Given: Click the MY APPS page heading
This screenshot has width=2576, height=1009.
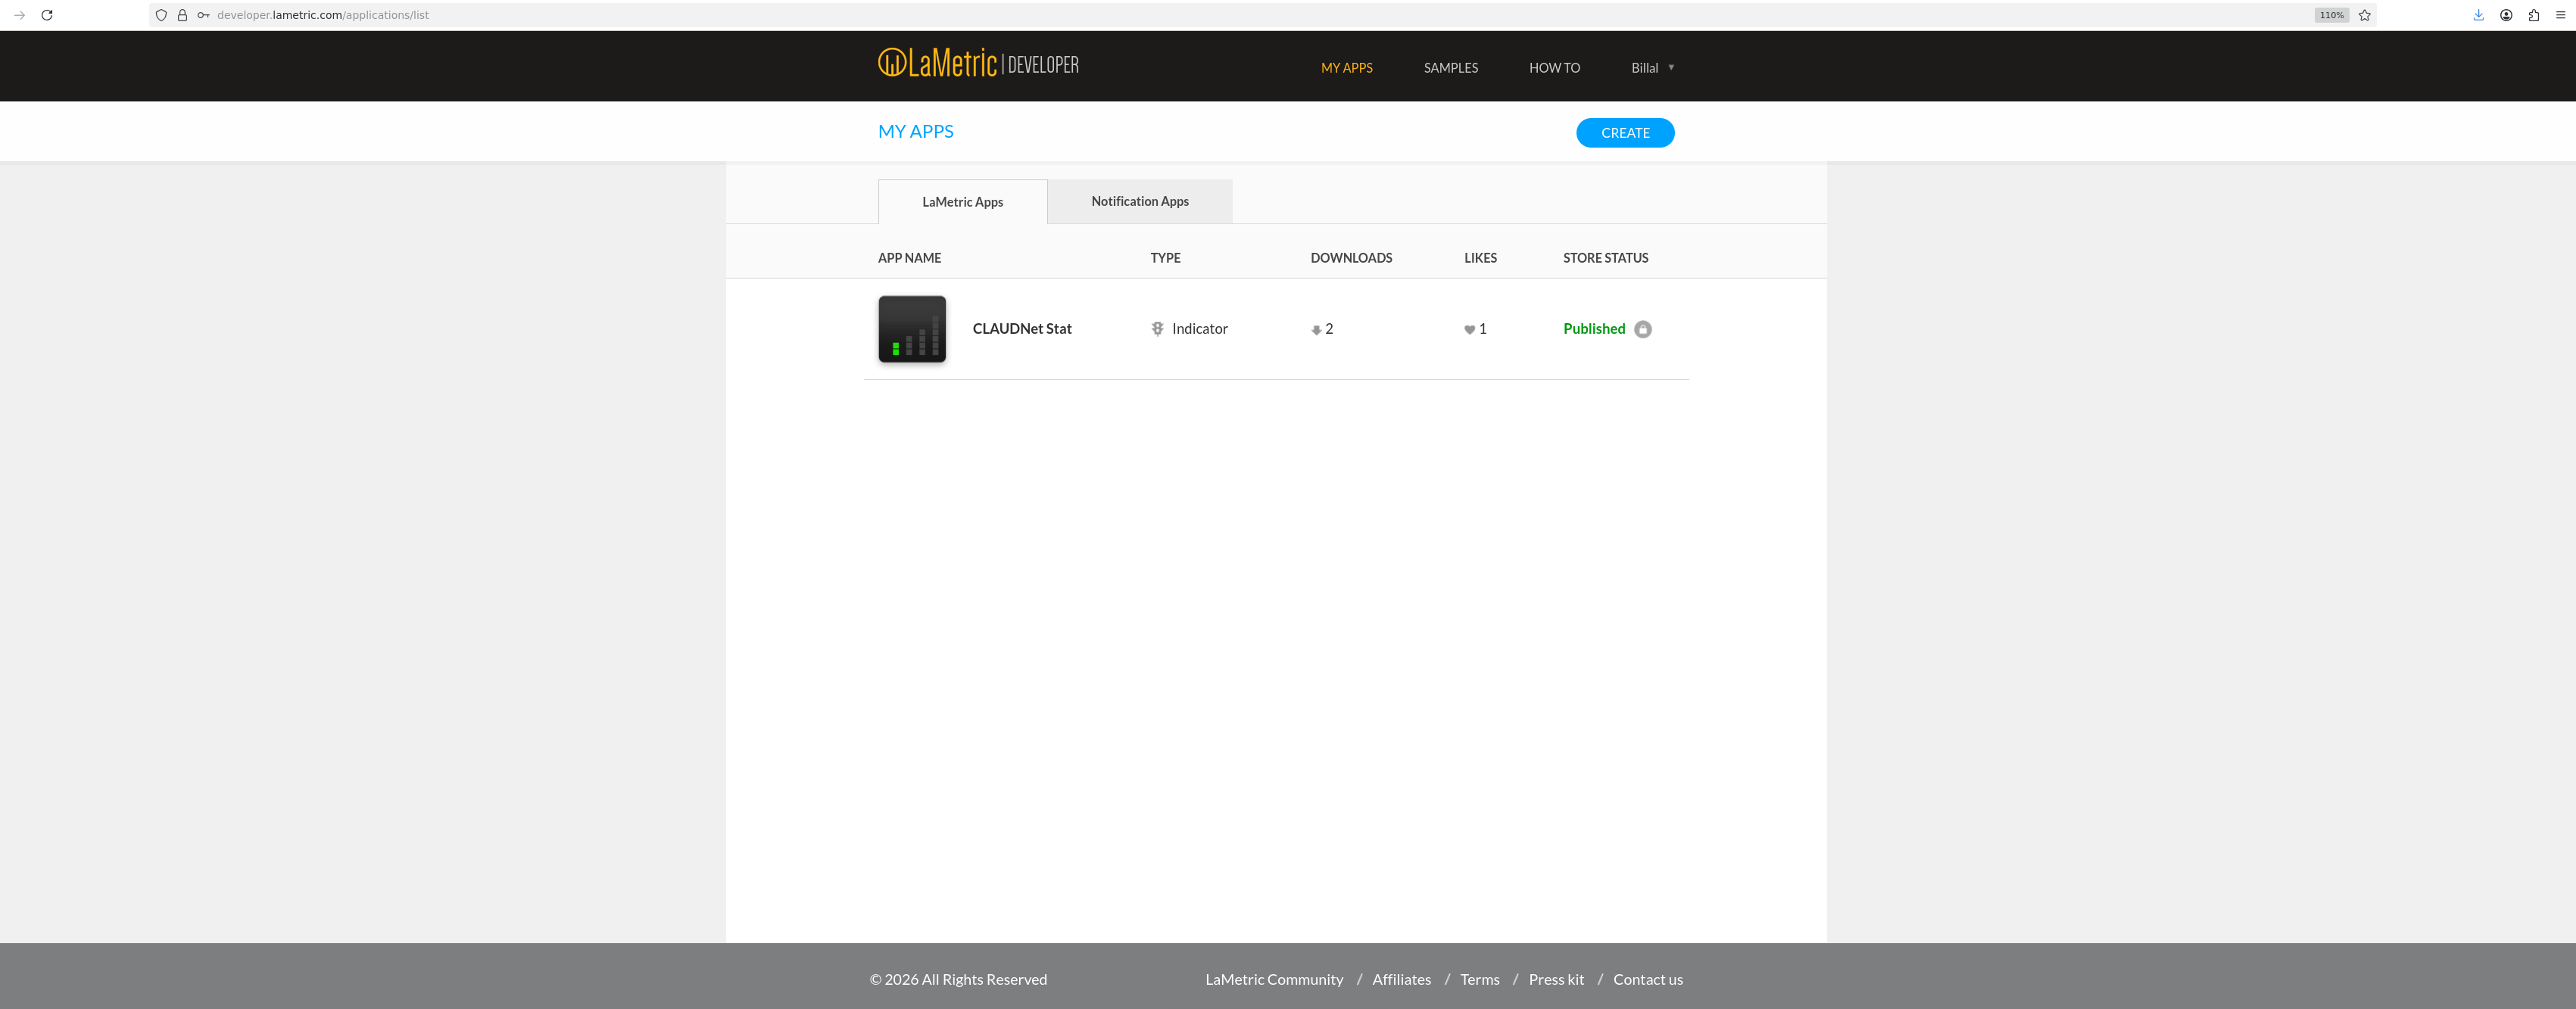Looking at the screenshot, I should (x=915, y=132).
